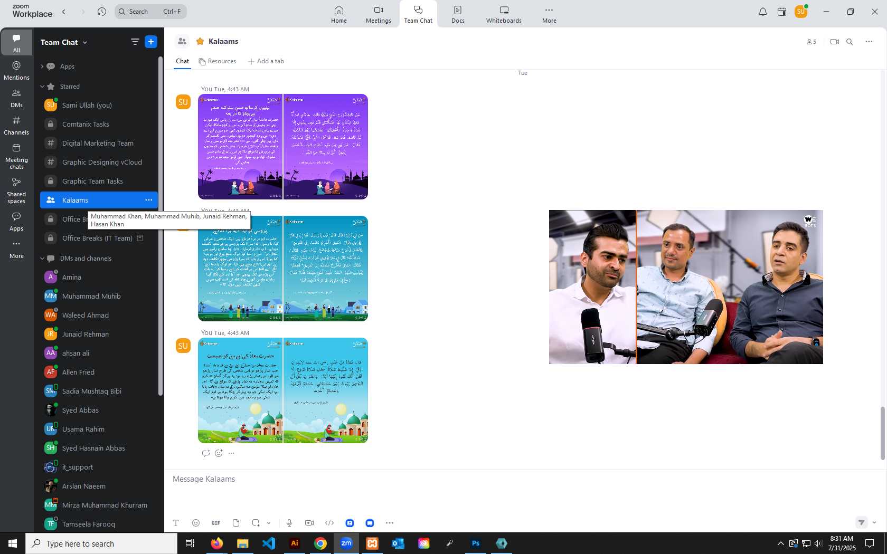Reply to the last message thread
This screenshot has width=887, height=554.
point(206,453)
